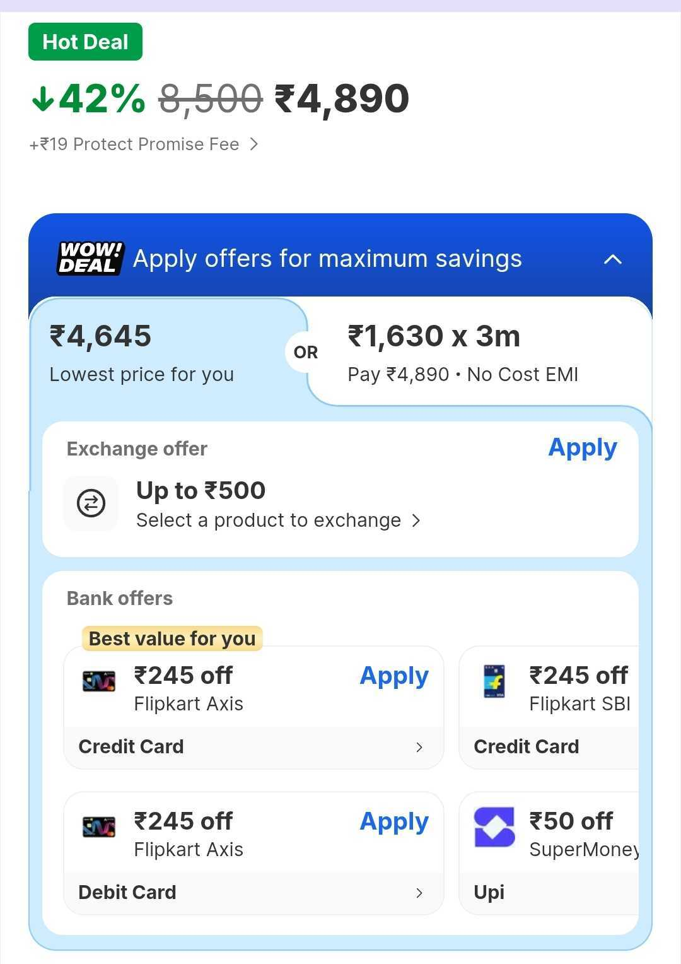Apply Flipkart Axis Debit Card ₹245 offer

pyautogui.click(x=393, y=822)
